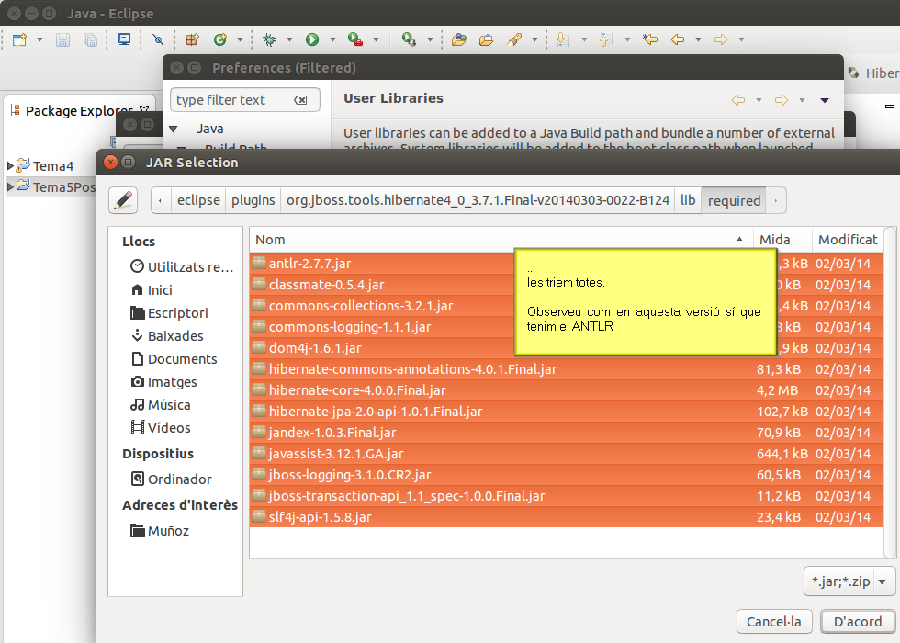The height and width of the screenshot is (643, 900).
Task: Go to Vídeos location
Action: [160, 428]
